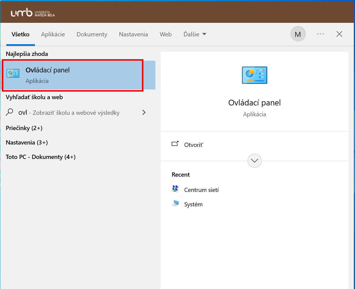Click the magnifier icon next to ovl
Viewport: 355px width, 289px height.
coord(10,112)
